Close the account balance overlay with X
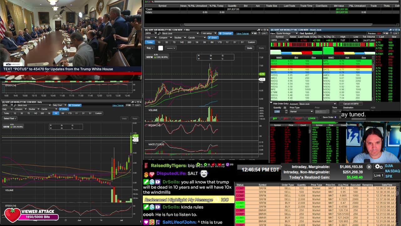This screenshot has width=401, height=226. click(369, 167)
